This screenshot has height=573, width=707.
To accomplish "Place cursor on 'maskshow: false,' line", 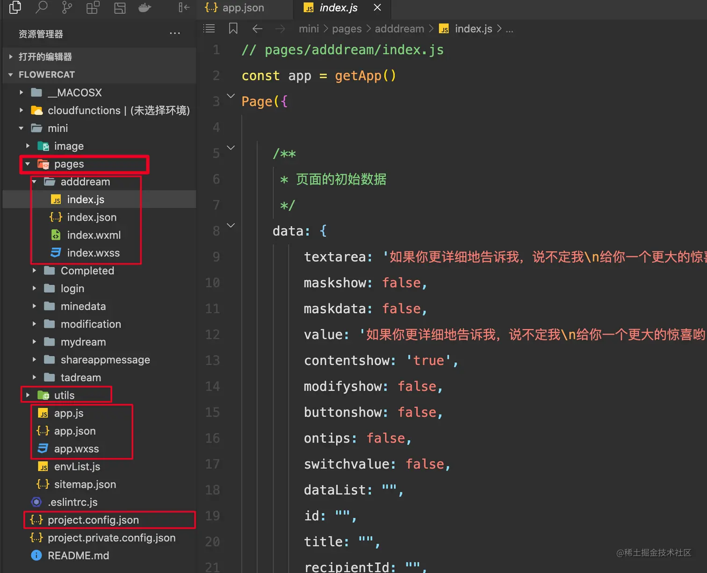I will point(365,283).
